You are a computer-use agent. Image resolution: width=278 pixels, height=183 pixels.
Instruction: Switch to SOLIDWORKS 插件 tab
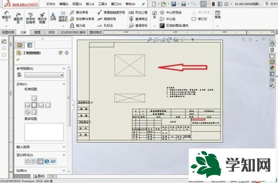tap(73, 33)
